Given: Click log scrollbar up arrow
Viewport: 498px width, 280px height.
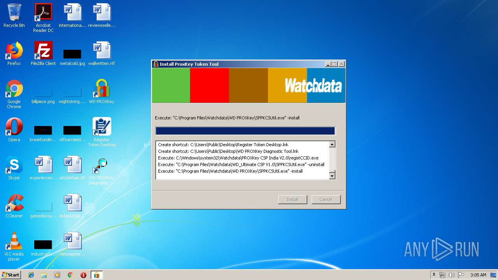Looking at the screenshot, I should tap(332, 145).
